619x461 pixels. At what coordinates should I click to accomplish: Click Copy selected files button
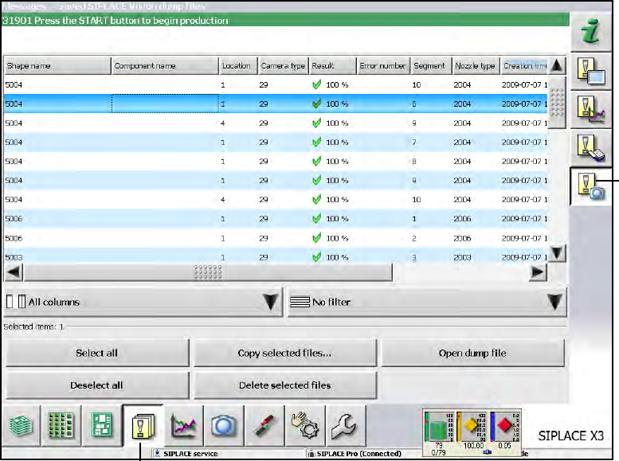(x=284, y=353)
